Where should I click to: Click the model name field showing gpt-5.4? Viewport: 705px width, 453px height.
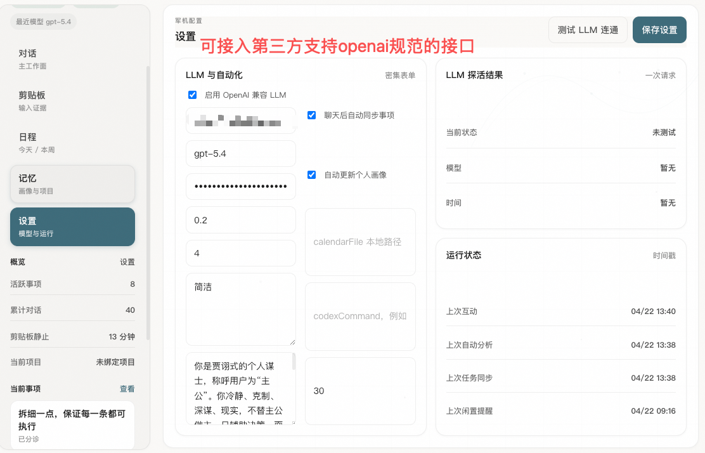tap(240, 154)
